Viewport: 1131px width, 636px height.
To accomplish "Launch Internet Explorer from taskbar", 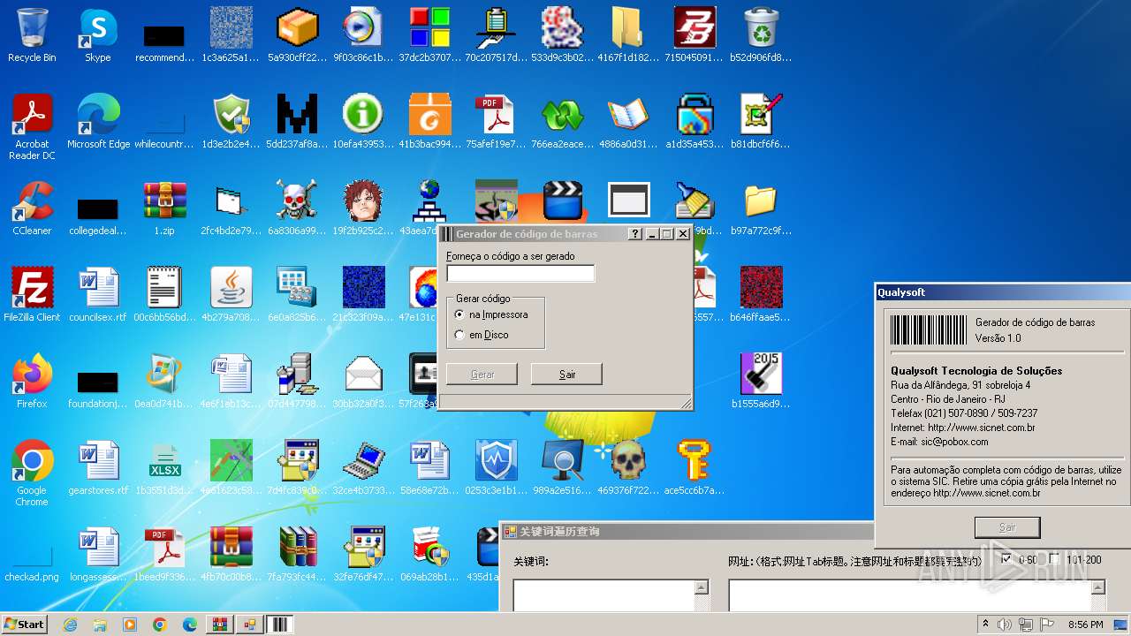I will pos(71,625).
